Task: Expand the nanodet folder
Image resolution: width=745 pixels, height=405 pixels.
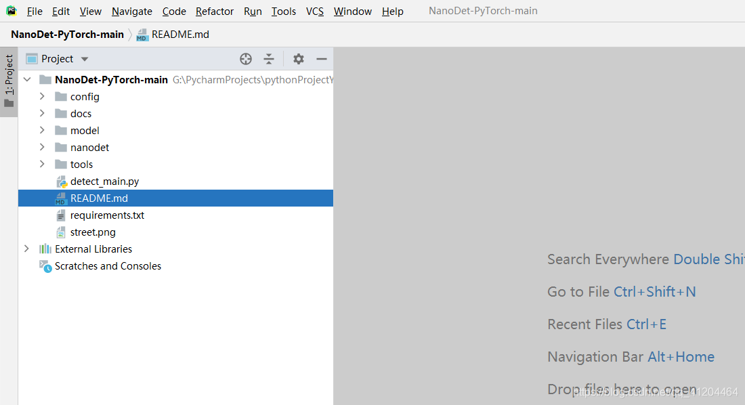Action: point(42,148)
